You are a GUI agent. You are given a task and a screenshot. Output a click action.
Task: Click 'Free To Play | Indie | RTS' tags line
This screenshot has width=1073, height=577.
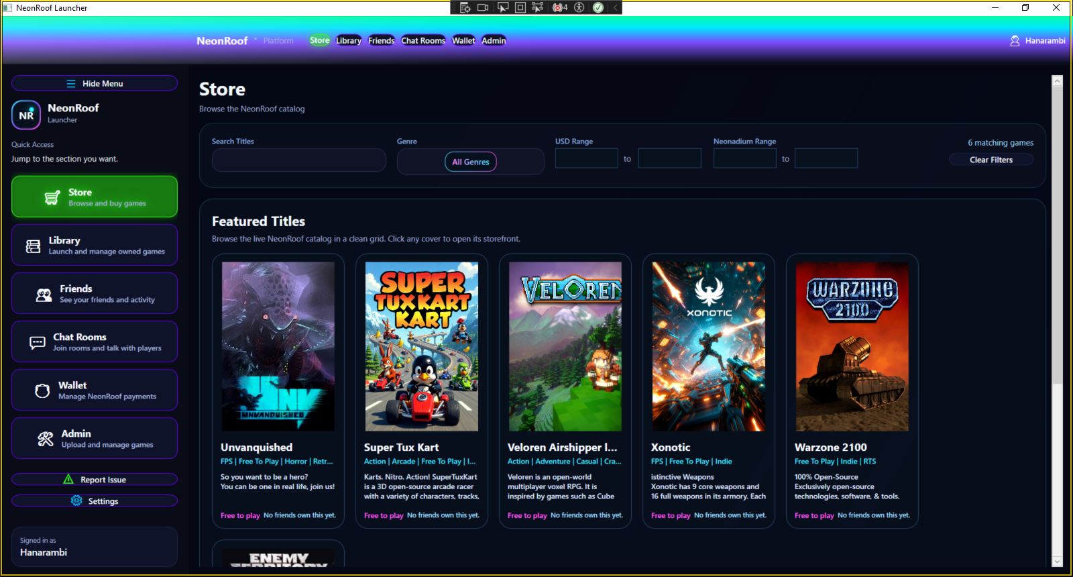tap(835, 462)
